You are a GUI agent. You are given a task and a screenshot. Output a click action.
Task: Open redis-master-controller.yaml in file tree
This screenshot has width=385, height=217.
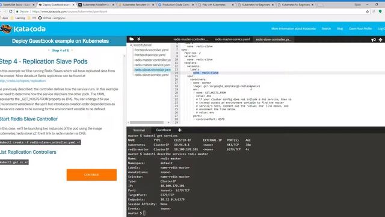152,60
